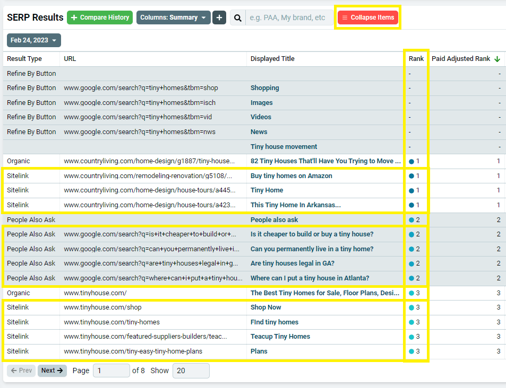Screen dimensions: 506x388
Task: Click URL ending in tbm=nws
Action: click(140, 132)
